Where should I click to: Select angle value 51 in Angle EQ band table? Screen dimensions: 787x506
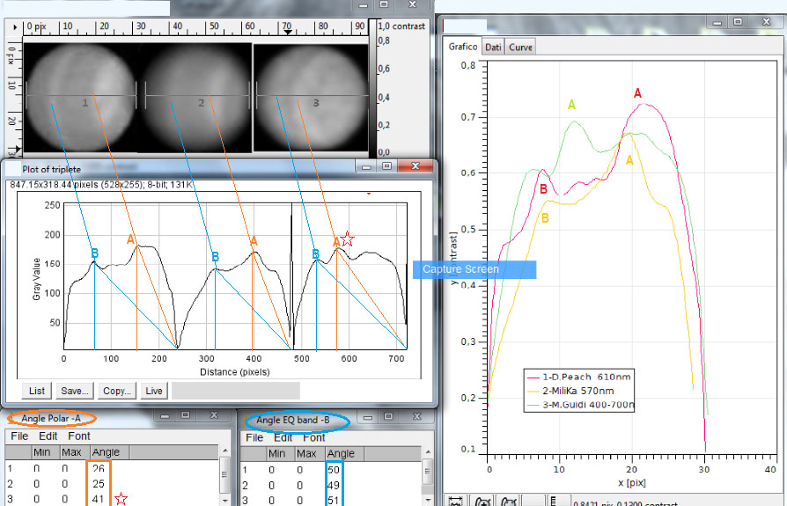(334, 501)
